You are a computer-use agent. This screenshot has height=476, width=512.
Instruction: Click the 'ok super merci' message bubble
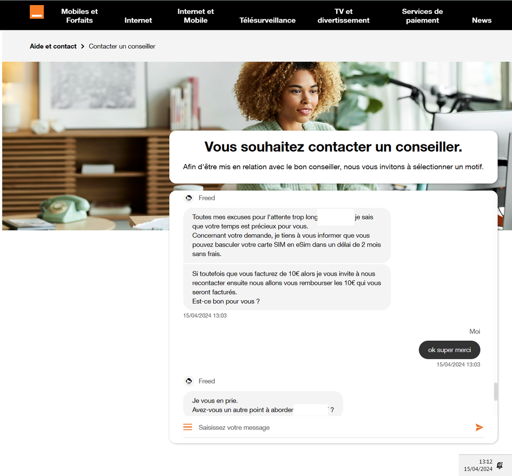(x=449, y=350)
